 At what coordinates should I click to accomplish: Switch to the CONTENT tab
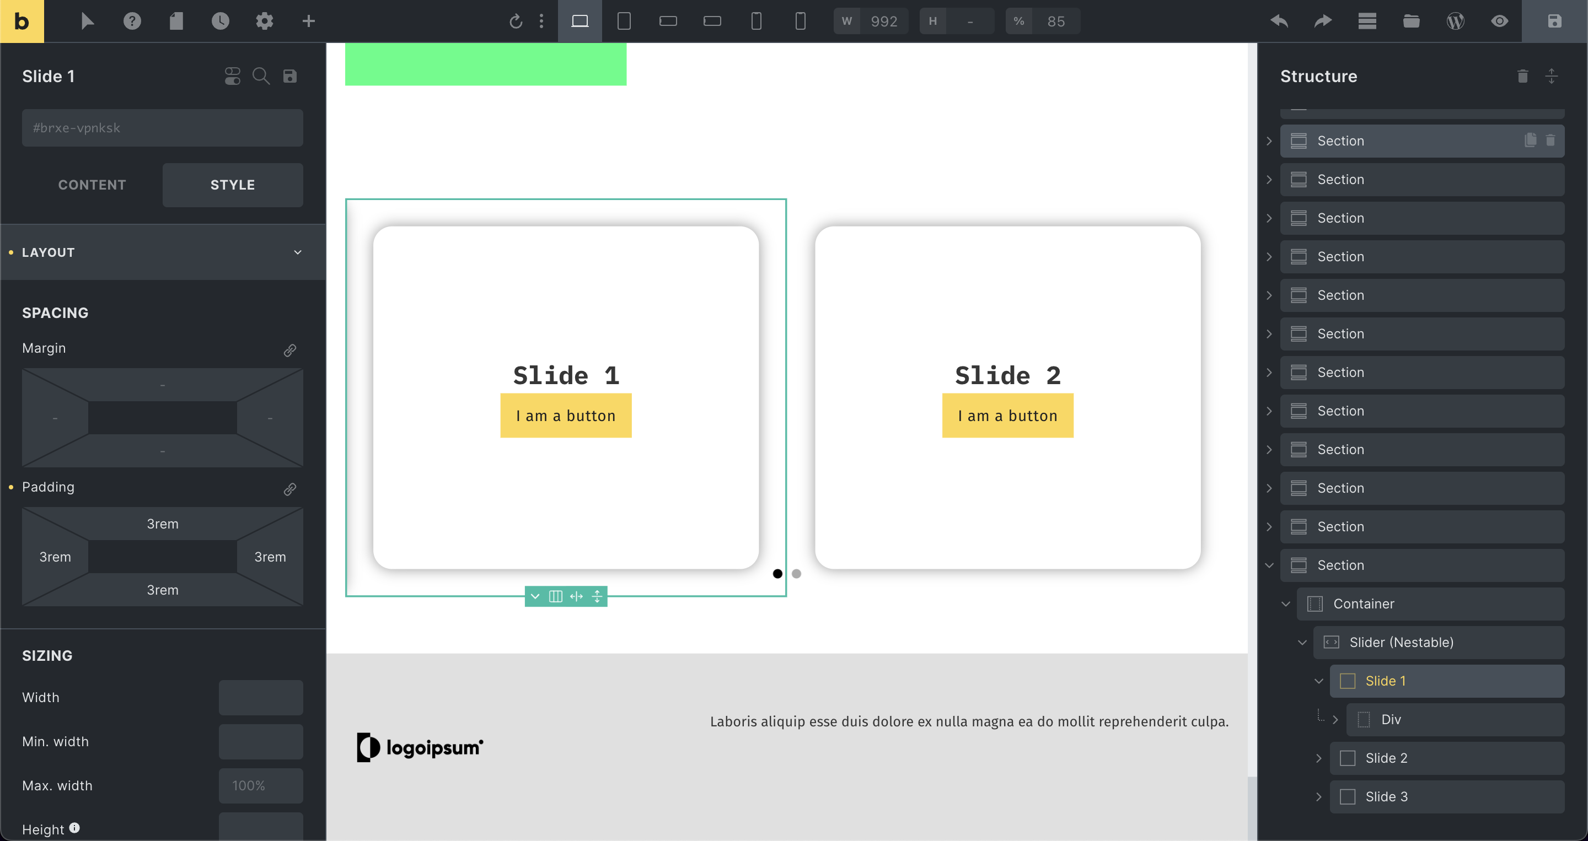pos(92,185)
